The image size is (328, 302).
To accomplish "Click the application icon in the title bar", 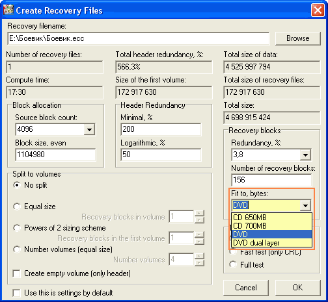I will tap(8, 10).
